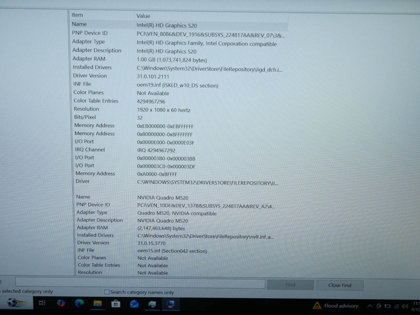Show hidden system tray icons
The image size is (420, 315).
coord(370,306)
